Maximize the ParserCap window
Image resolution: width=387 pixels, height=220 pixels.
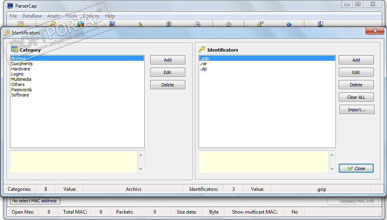(x=358, y=4)
